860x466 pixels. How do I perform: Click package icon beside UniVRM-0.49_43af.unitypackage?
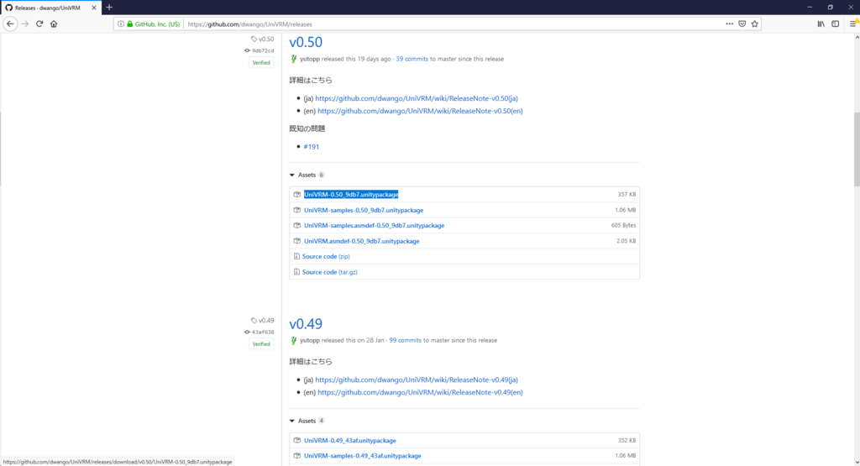(x=296, y=441)
